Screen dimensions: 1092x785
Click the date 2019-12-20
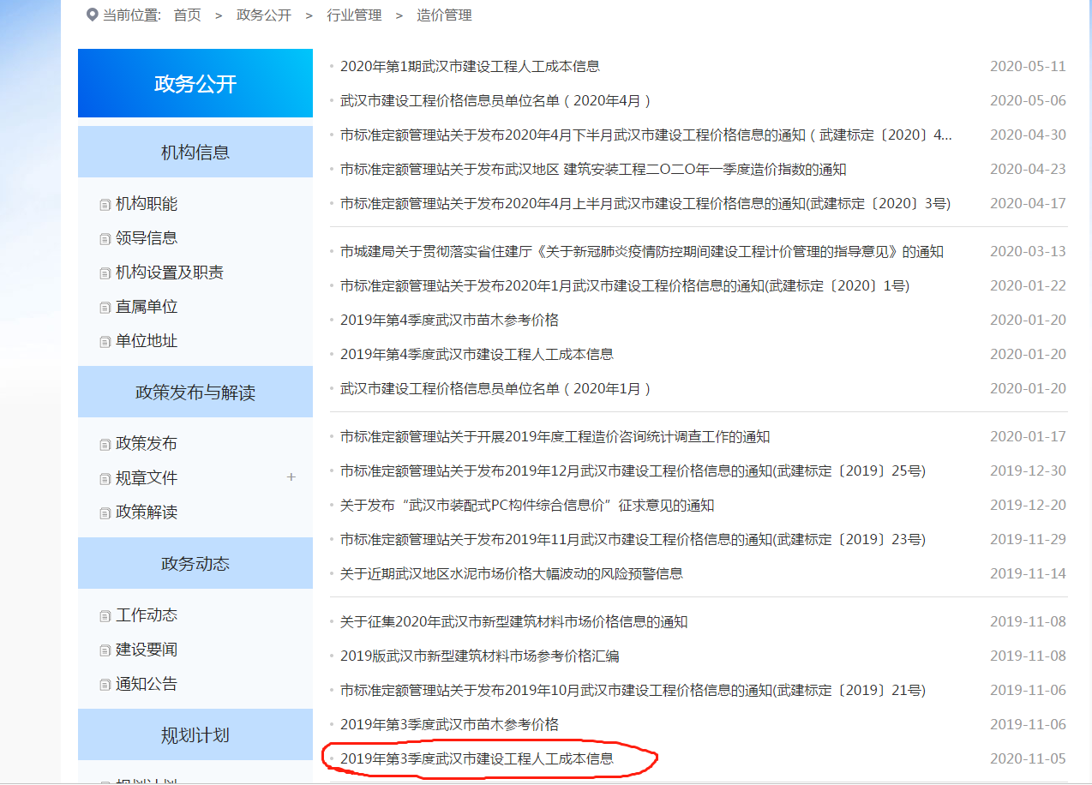(1028, 505)
